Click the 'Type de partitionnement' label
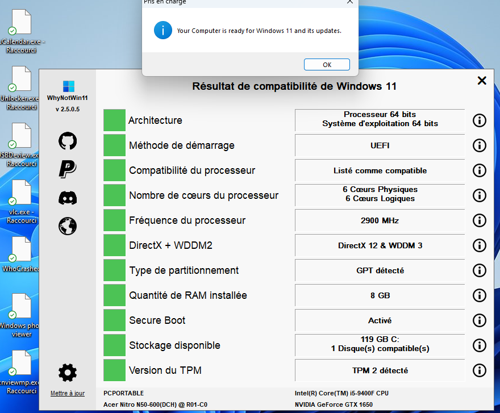 (184, 270)
